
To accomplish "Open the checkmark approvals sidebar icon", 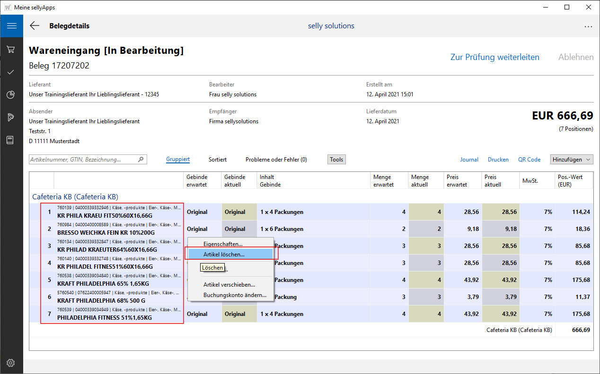I will click(11, 72).
